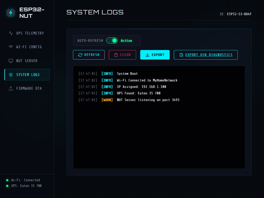Click the AUTO-REFRESH label
Screen dimensions: 264x198
coord(90,40)
